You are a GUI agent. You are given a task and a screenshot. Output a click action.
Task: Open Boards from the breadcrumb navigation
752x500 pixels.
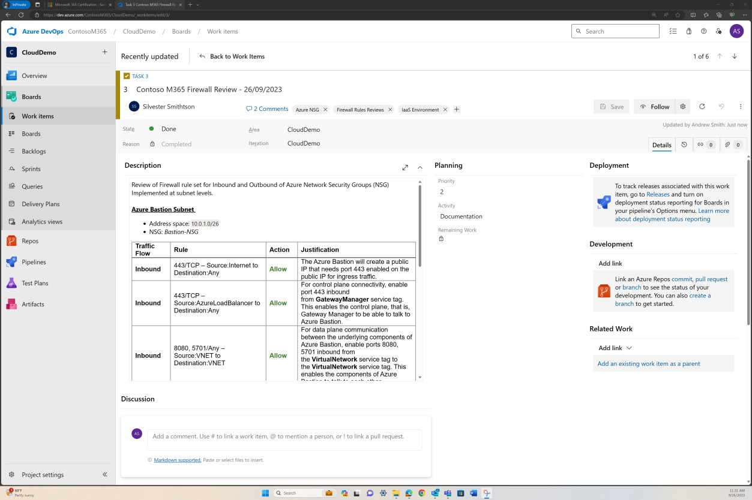(181, 31)
